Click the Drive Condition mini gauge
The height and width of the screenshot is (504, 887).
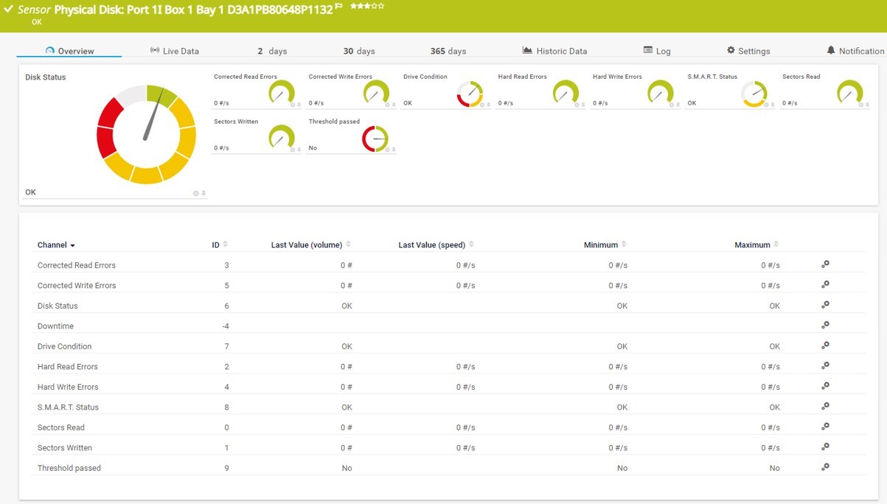tap(470, 94)
